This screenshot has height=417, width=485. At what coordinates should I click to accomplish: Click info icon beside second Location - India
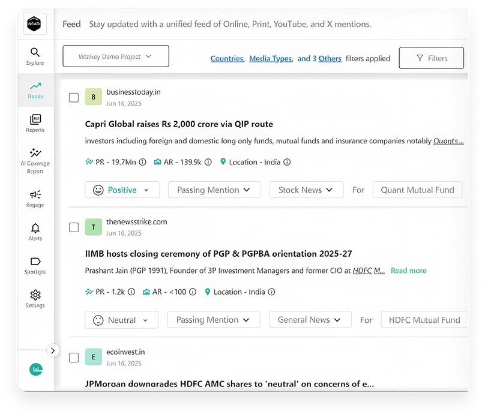pos(271,292)
